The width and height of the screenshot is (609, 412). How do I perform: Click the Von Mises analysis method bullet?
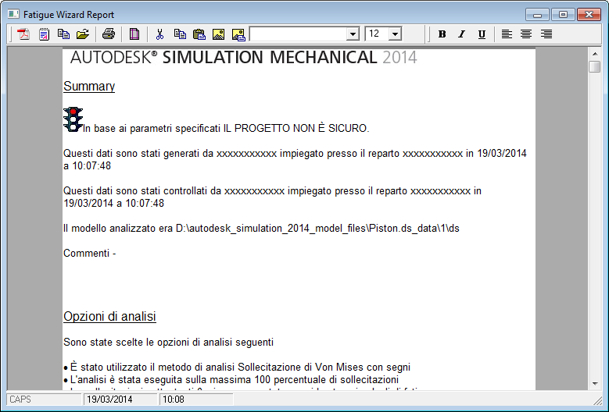coord(237,367)
